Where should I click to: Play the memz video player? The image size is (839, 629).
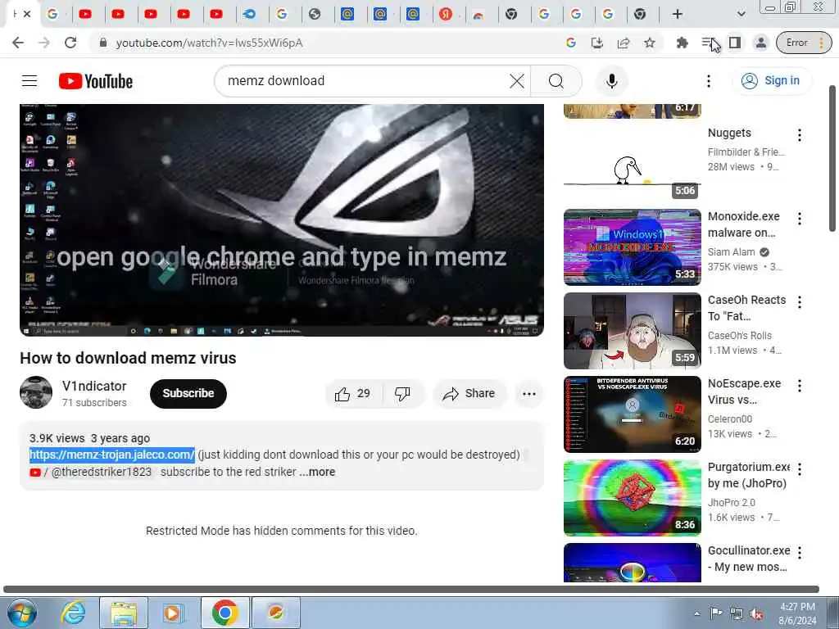click(x=282, y=219)
